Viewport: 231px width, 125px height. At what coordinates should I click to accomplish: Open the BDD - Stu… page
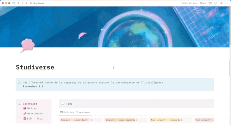pyautogui.click(x=35, y=119)
